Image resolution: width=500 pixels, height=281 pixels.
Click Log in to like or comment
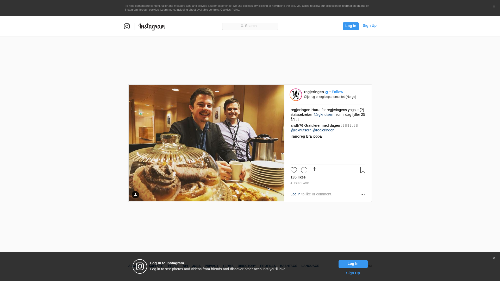pos(295,194)
